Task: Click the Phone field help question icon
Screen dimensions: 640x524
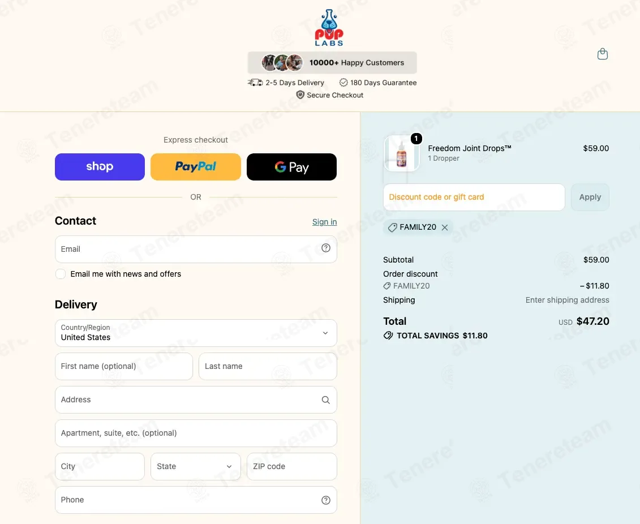Action: click(326, 500)
